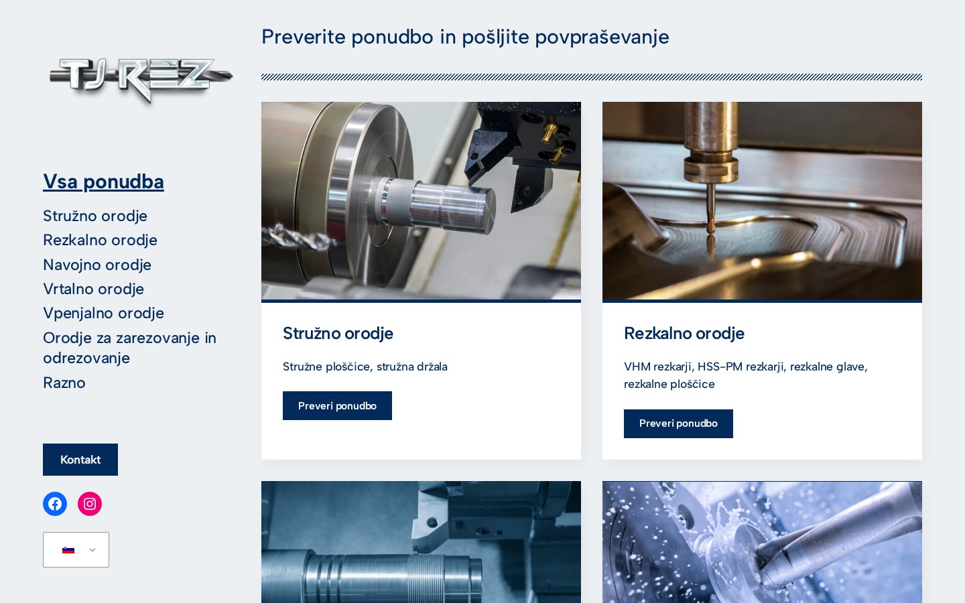This screenshot has width=965, height=603.
Task: Open the Rezkalno orodje card heading
Action: tap(684, 333)
